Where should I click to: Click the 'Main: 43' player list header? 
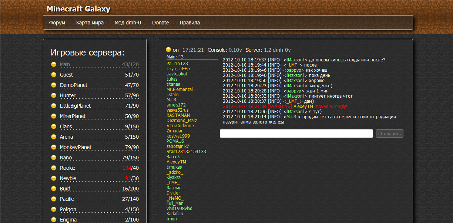coord(175,57)
